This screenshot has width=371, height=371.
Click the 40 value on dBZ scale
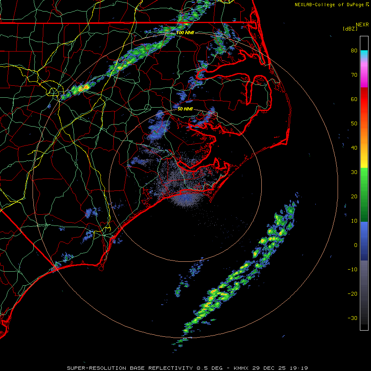(x=354, y=148)
